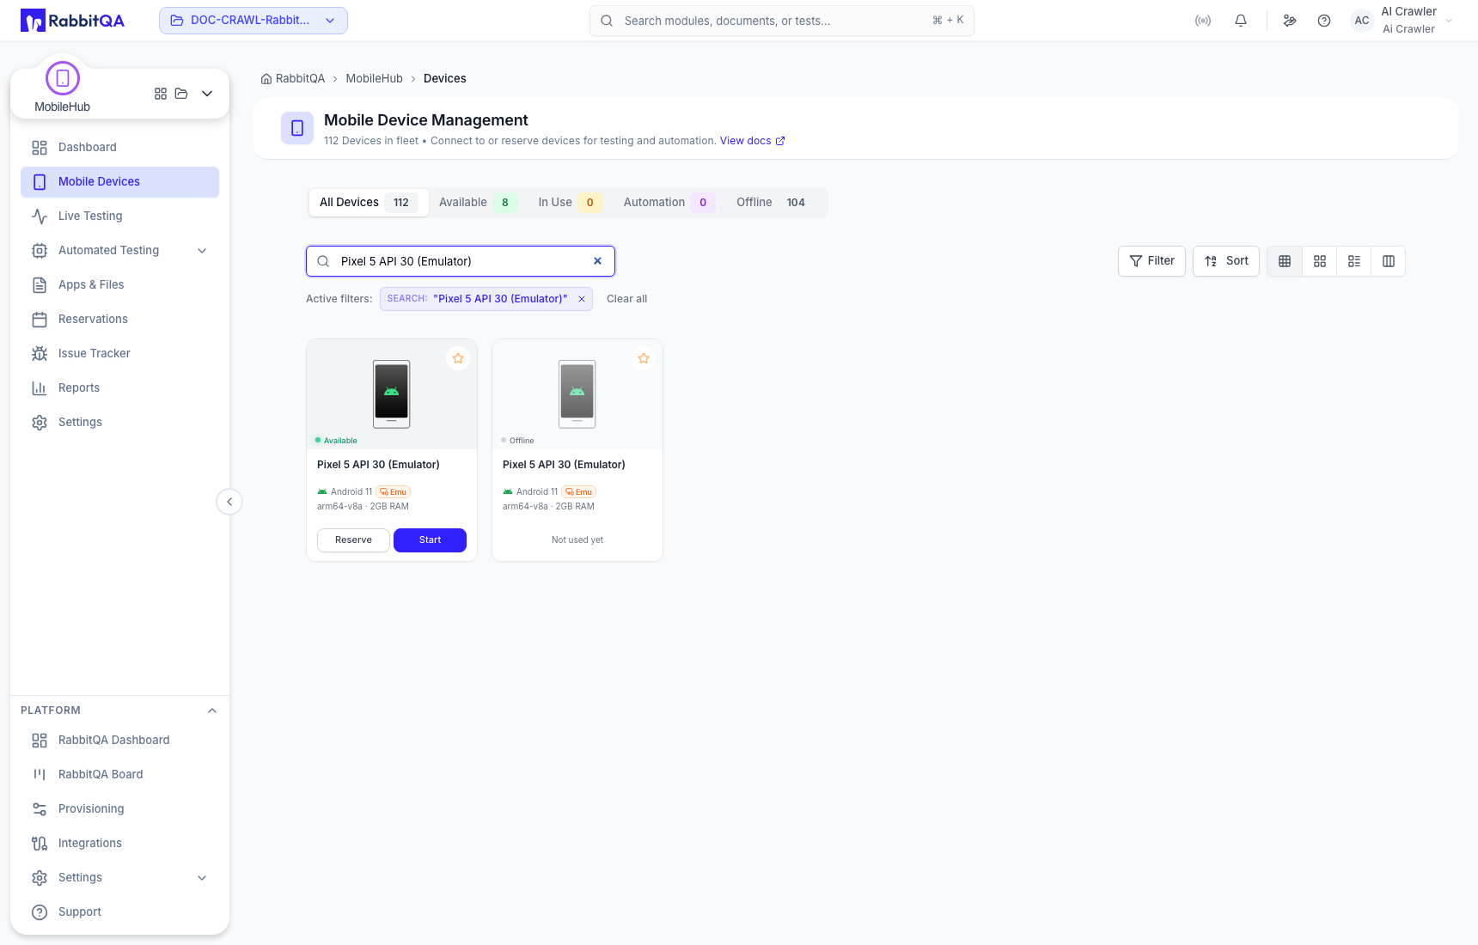Switch to list view
The height and width of the screenshot is (945, 1478).
(x=1354, y=261)
